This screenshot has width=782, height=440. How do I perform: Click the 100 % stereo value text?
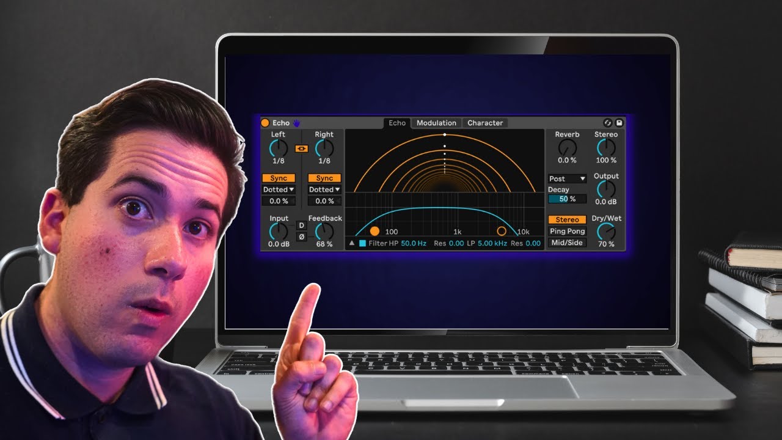(606, 160)
